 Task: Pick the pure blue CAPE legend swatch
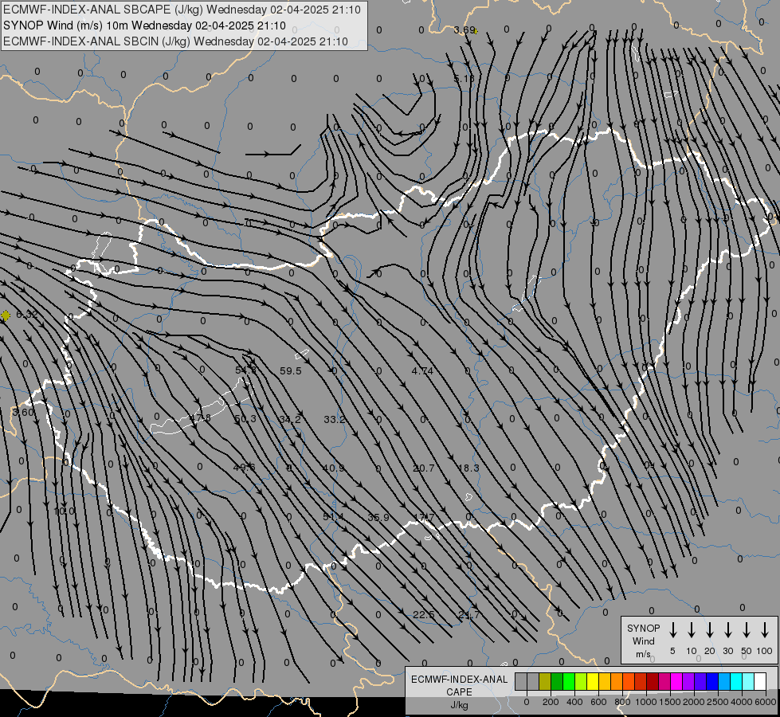tap(712, 682)
